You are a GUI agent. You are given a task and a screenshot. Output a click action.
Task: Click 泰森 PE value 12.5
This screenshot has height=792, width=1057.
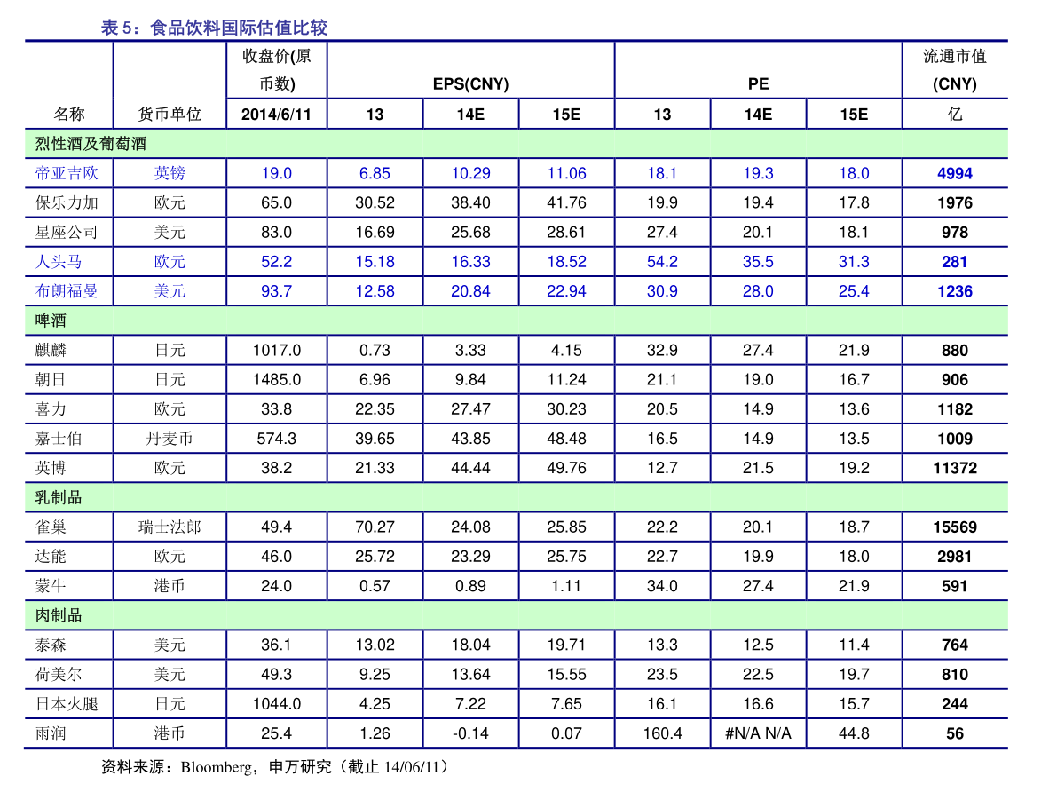758,645
